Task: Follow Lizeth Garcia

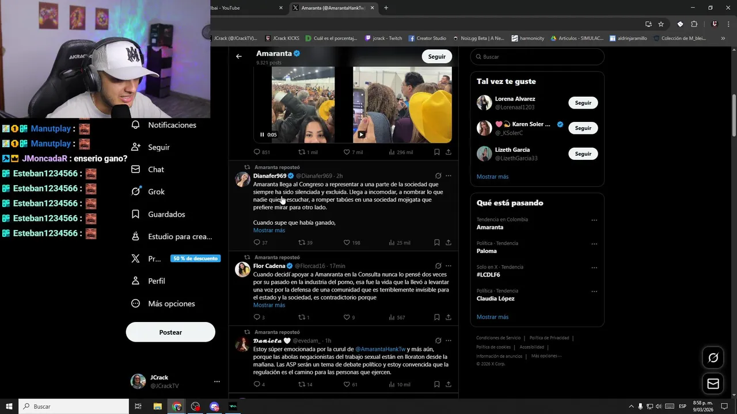Action: (x=583, y=154)
